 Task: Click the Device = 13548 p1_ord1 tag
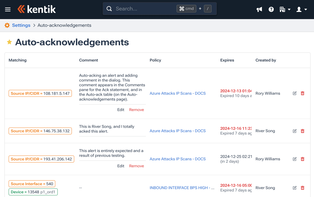coord(33,192)
